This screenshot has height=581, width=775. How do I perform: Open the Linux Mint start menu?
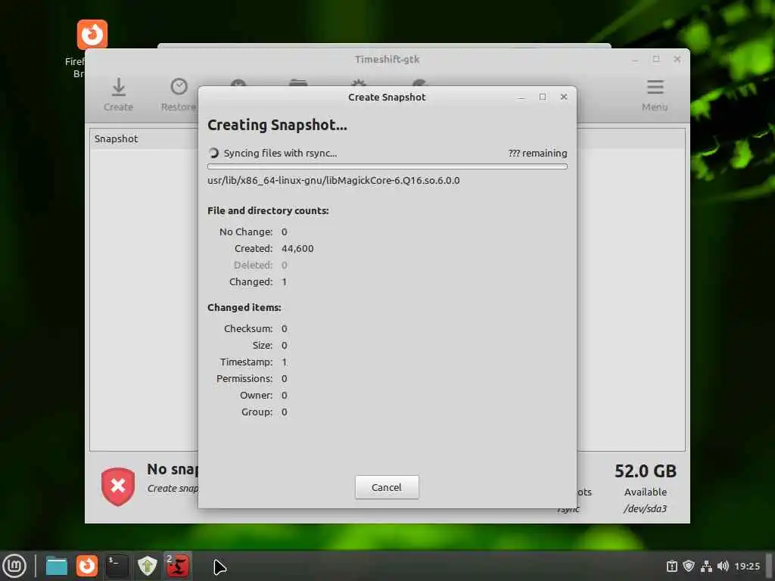point(14,566)
